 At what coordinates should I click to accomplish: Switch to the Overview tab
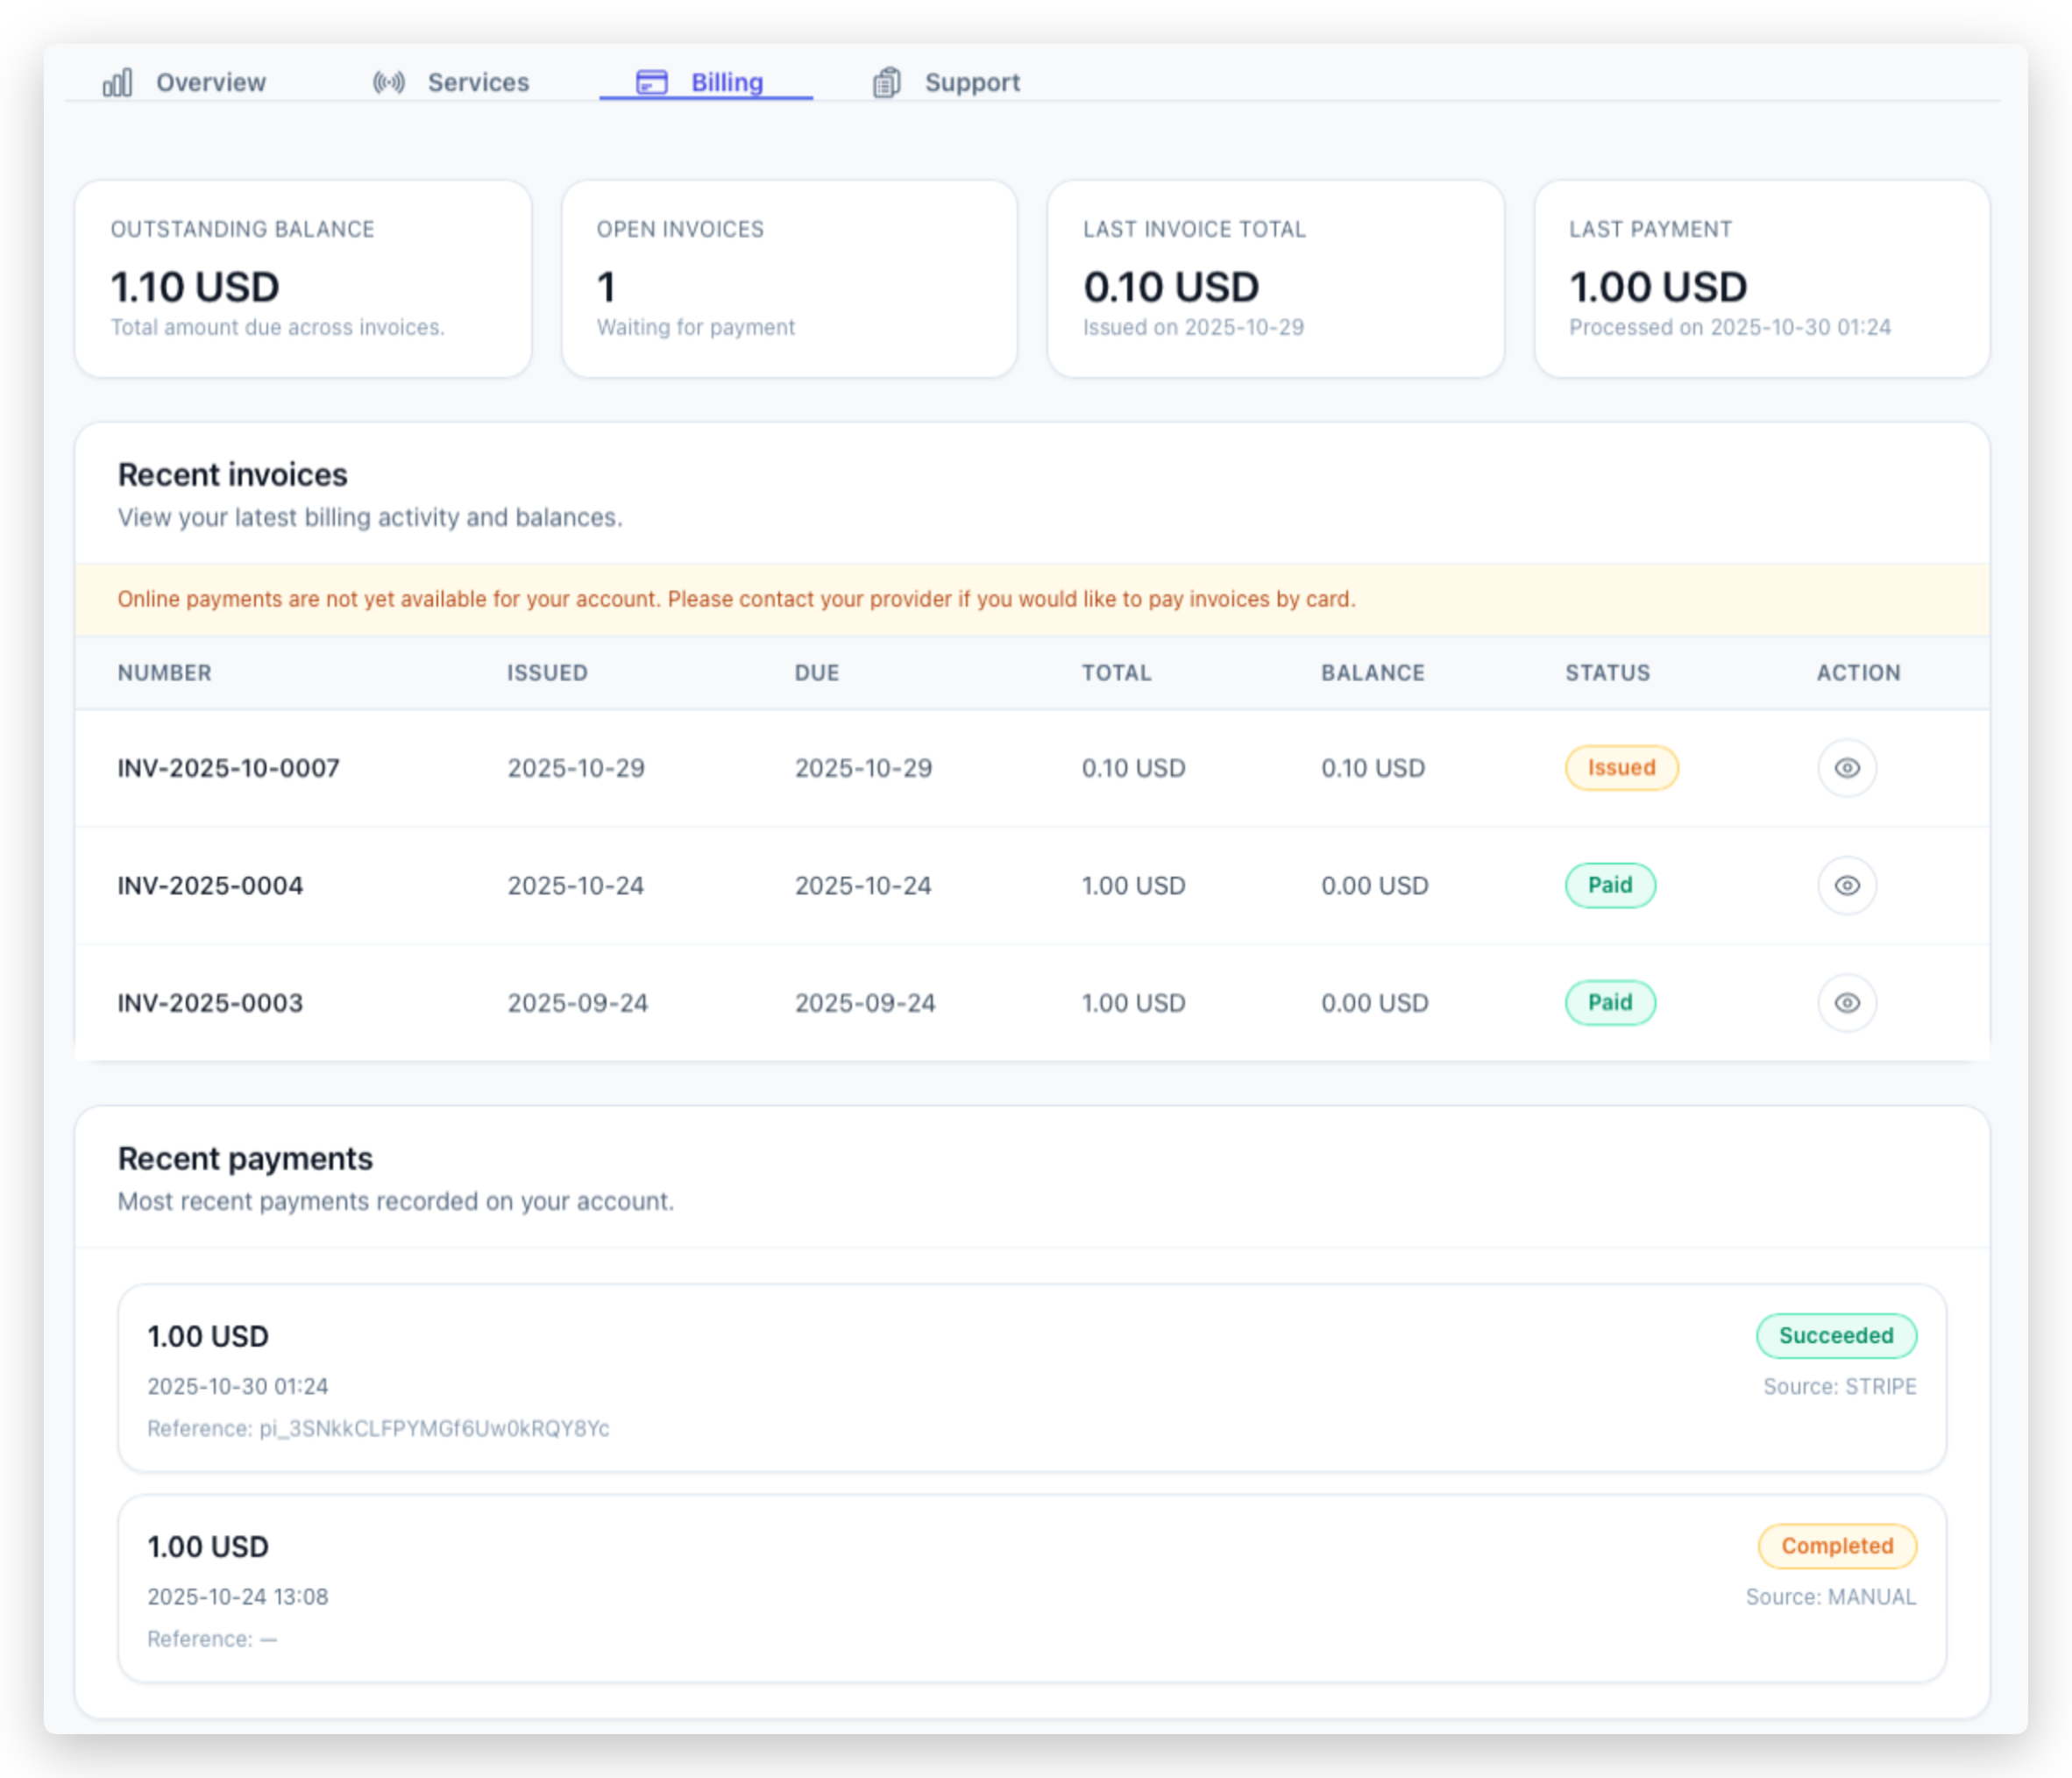click(x=210, y=83)
